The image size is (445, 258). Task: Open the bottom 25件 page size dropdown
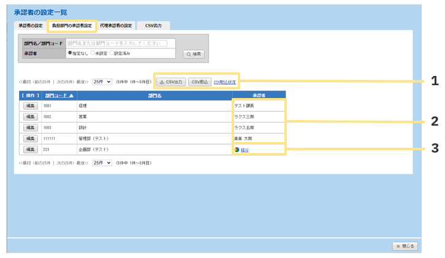point(102,163)
